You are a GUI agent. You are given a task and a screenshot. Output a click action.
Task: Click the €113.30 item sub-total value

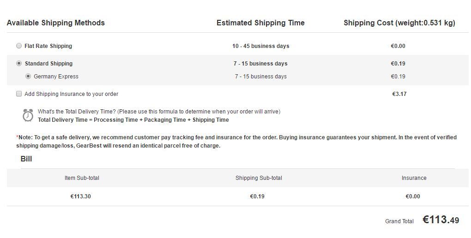point(80,196)
